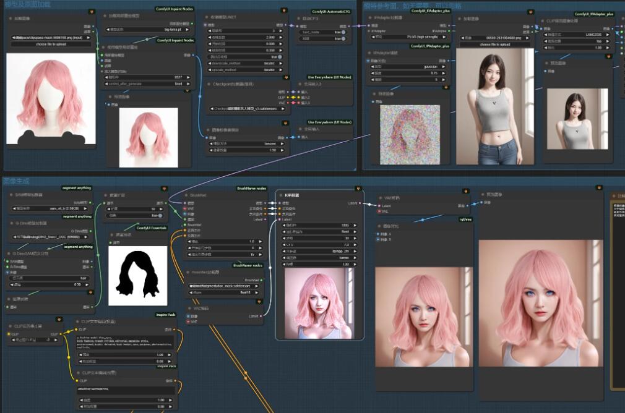Click the 0.75 weight value in IPAdapter node
The width and height of the screenshot is (625, 413).
click(408, 74)
